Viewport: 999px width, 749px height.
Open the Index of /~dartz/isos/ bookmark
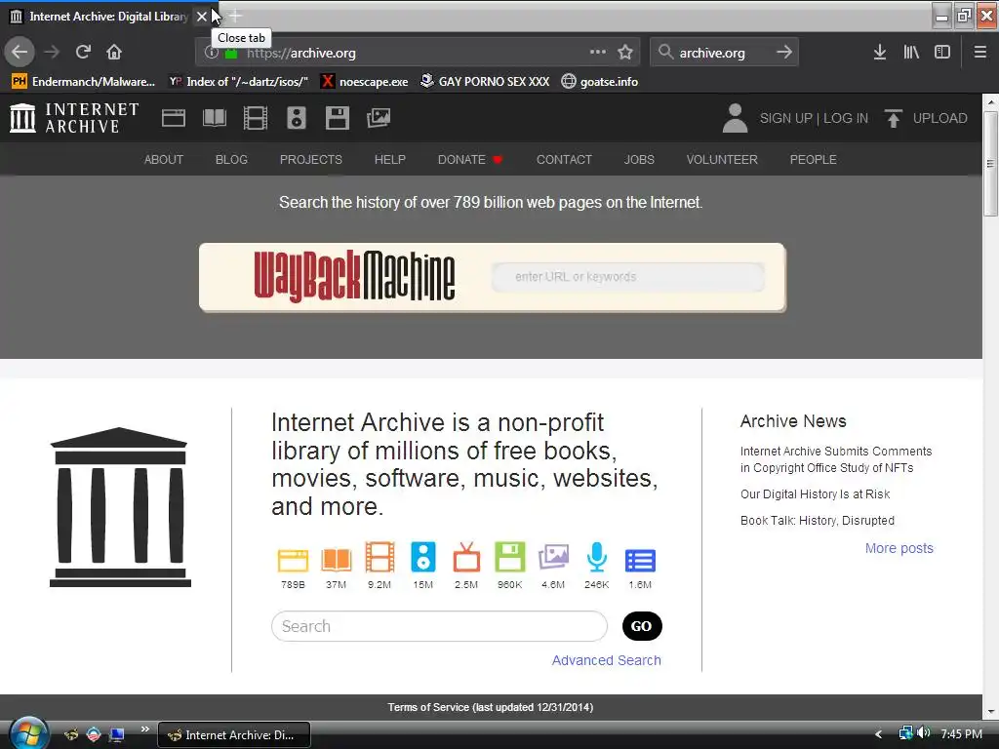tap(238, 82)
